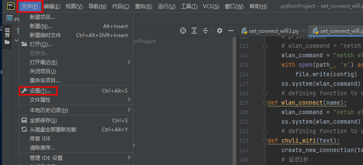Collapse the fold marker at line 123
363x165 pixels.
click(x=265, y=140)
